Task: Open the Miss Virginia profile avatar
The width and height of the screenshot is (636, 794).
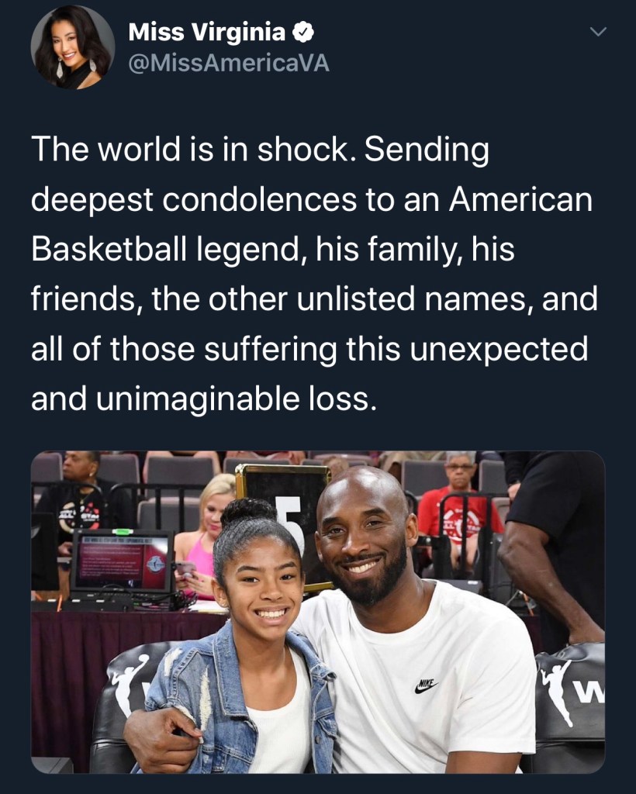Action: [x=72, y=47]
